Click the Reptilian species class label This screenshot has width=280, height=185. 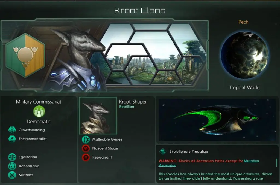(x=127, y=107)
